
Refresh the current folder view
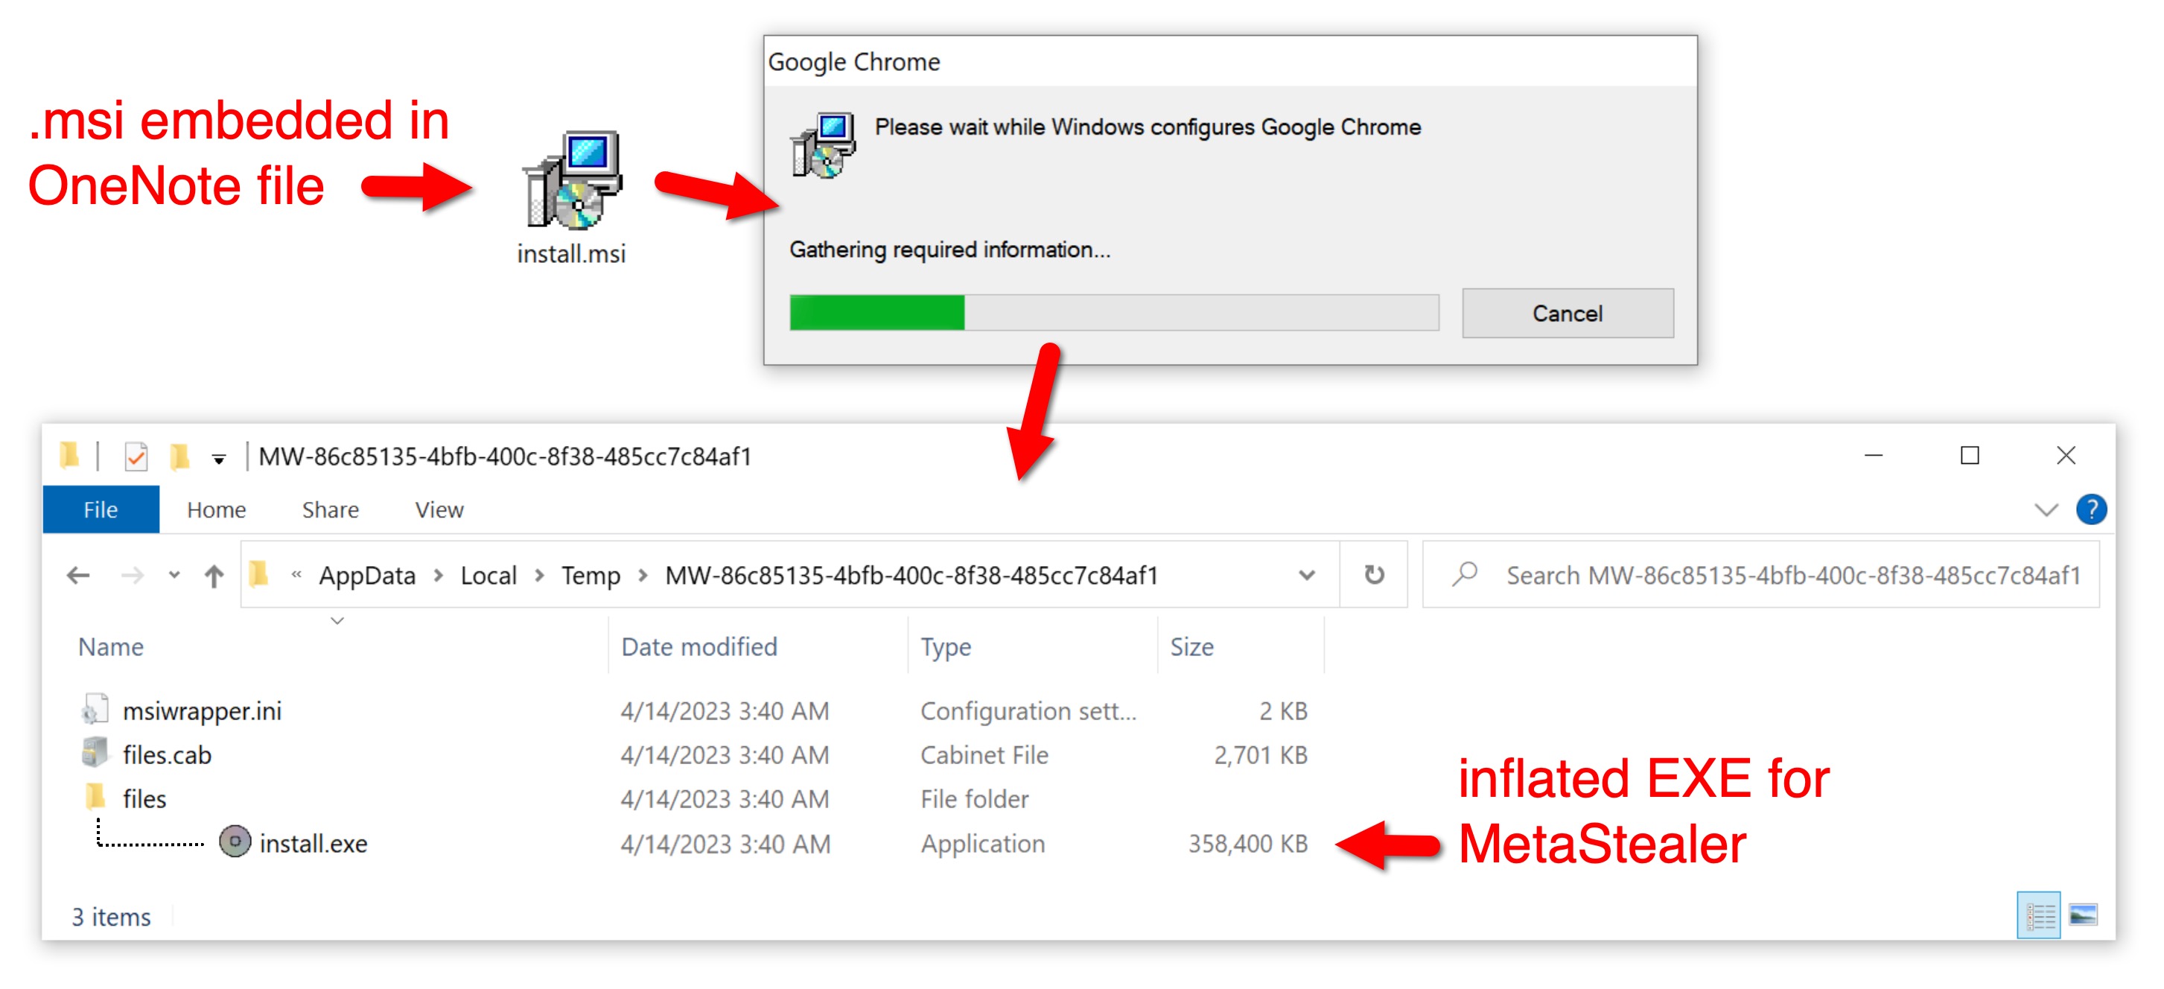tap(1373, 575)
